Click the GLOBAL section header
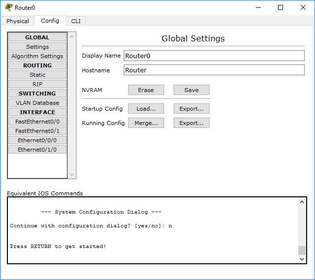The image size is (315, 280). coord(37,37)
